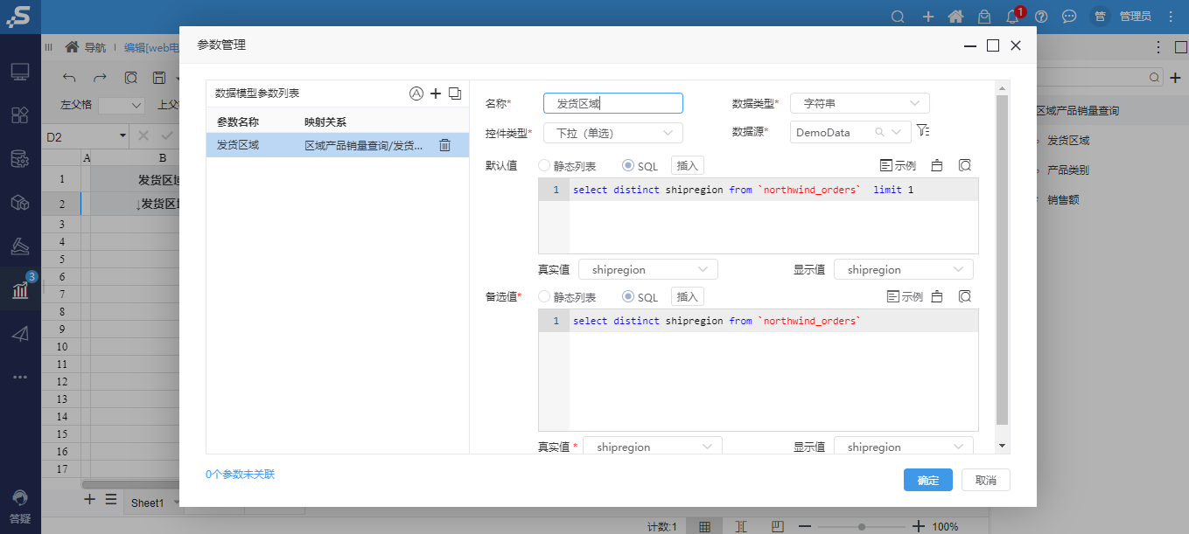
Task: Open notifications bell with one alert
Action: pos(1013,17)
